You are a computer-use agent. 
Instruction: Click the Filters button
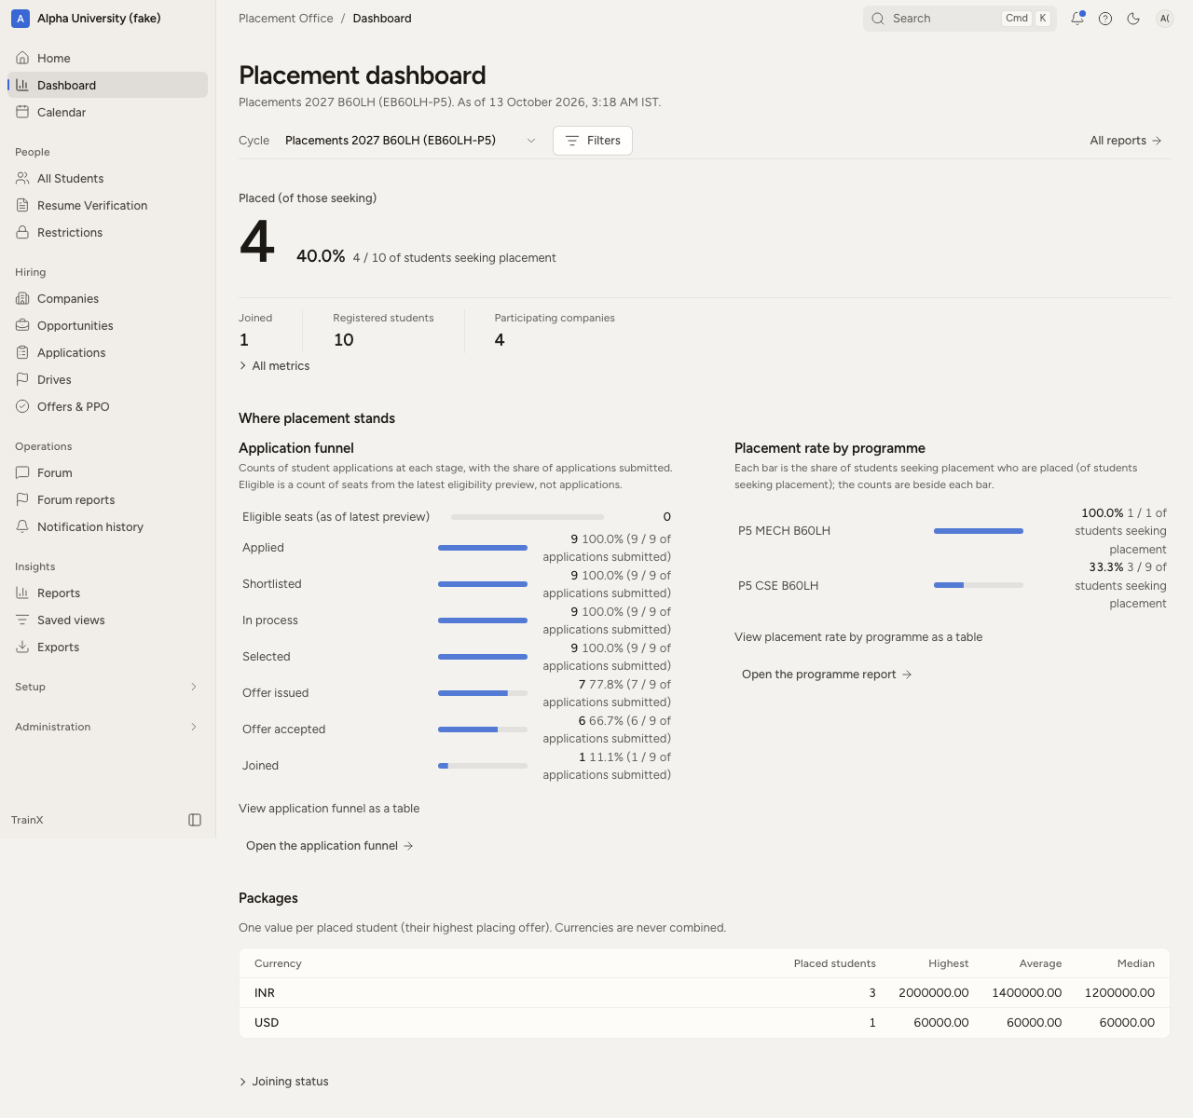[593, 141]
